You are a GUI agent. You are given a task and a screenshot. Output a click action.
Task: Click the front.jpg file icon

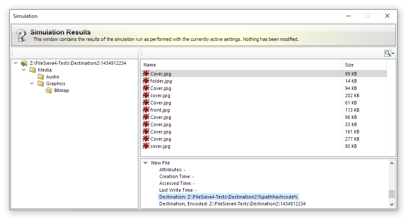coord(146,110)
